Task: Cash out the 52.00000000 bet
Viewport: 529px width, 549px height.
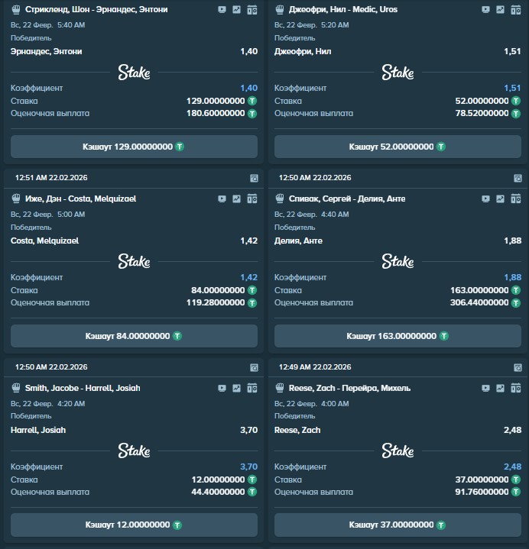Action: point(398,147)
